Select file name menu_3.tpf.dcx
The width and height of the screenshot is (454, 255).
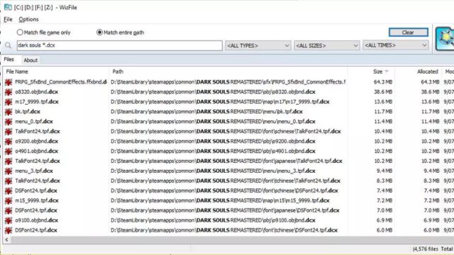[x=34, y=171]
